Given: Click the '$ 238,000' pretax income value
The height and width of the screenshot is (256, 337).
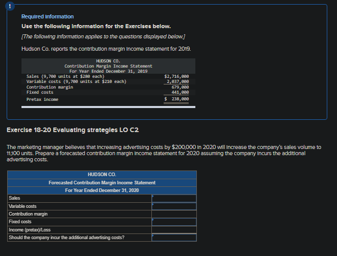Looking at the screenshot, I should pos(176,99).
